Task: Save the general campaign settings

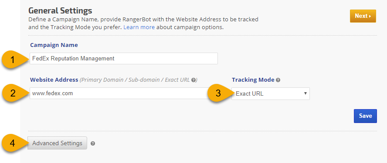Action: coord(365,116)
